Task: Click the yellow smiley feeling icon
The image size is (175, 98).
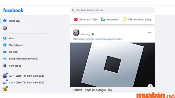Action: (x=124, y=19)
